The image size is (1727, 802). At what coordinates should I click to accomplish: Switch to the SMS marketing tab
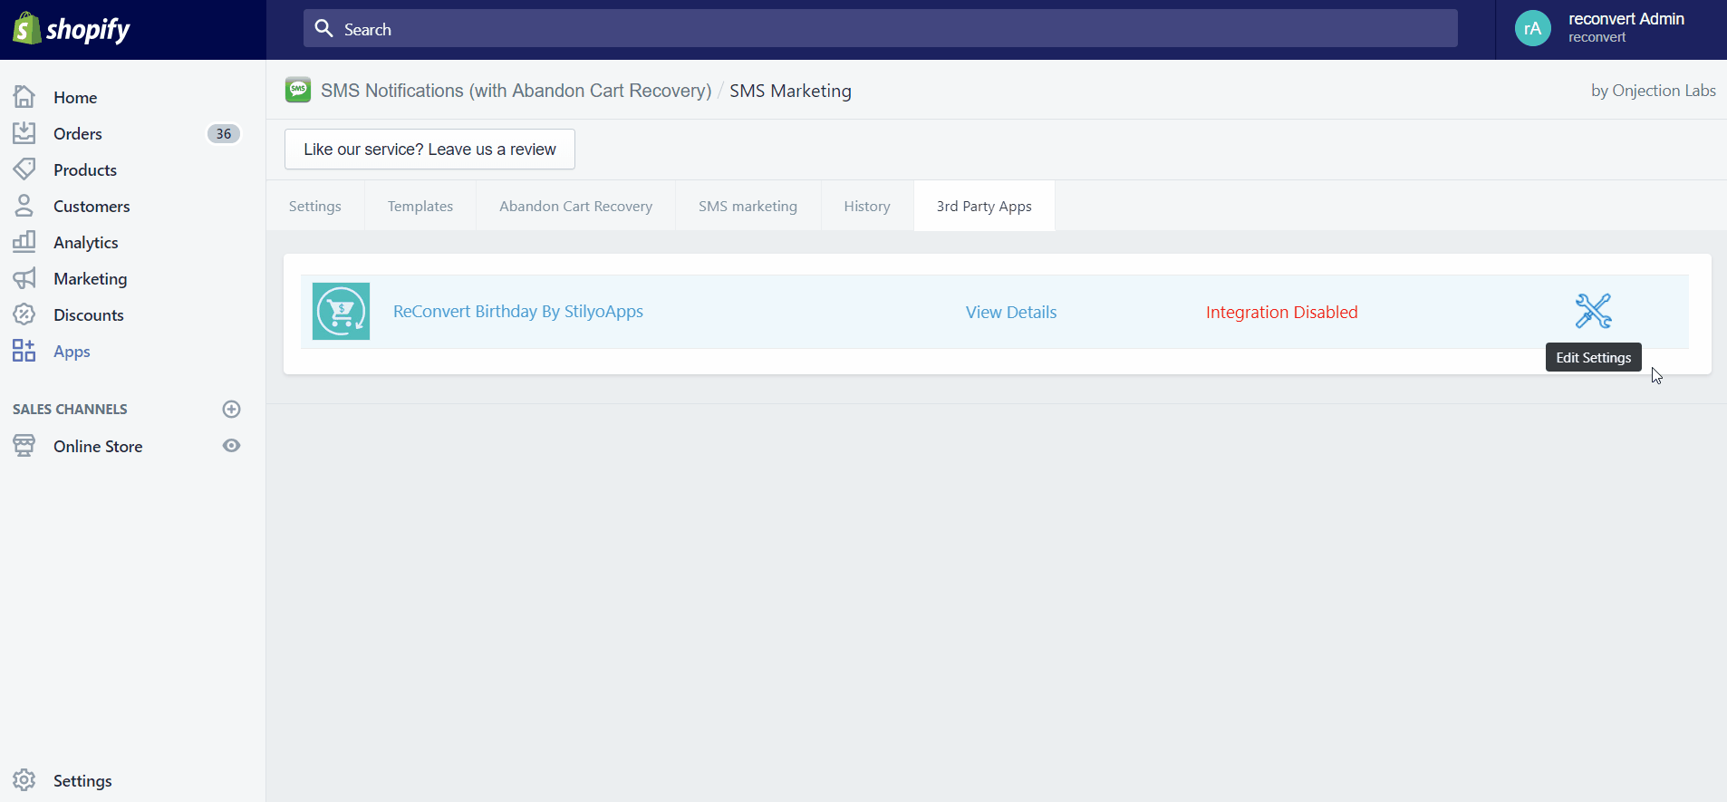(748, 206)
